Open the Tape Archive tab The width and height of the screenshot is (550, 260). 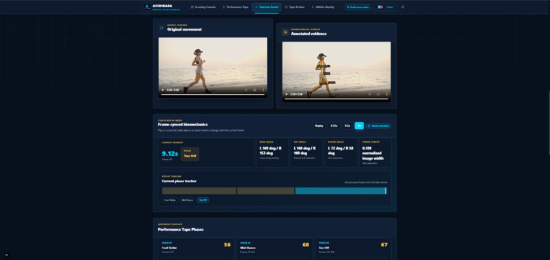pyautogui.click(x=295, y=7)
